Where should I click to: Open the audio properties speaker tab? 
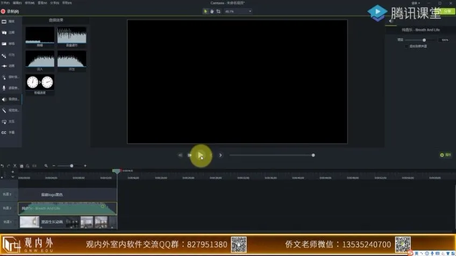tap(391, 21)
